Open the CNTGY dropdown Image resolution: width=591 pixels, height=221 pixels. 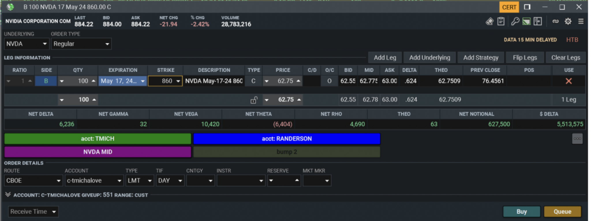coord(200,181)
